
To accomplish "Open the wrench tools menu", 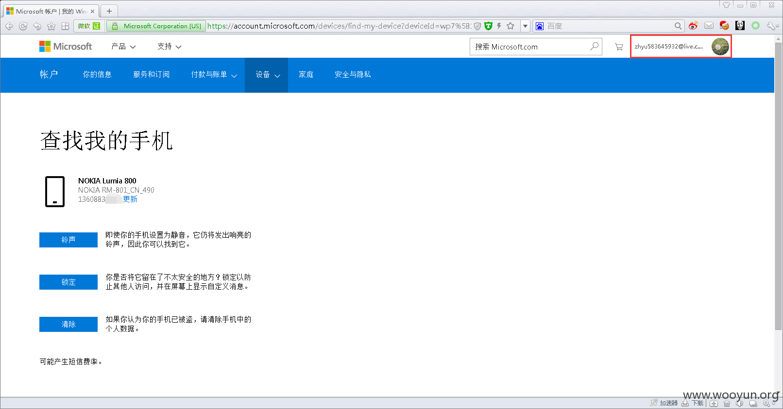I will (x=771, y=26).
